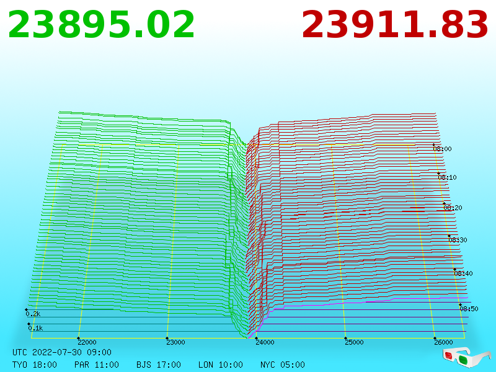
Task: Click the 08:00 time marker
Action: (x=442, y=149)
